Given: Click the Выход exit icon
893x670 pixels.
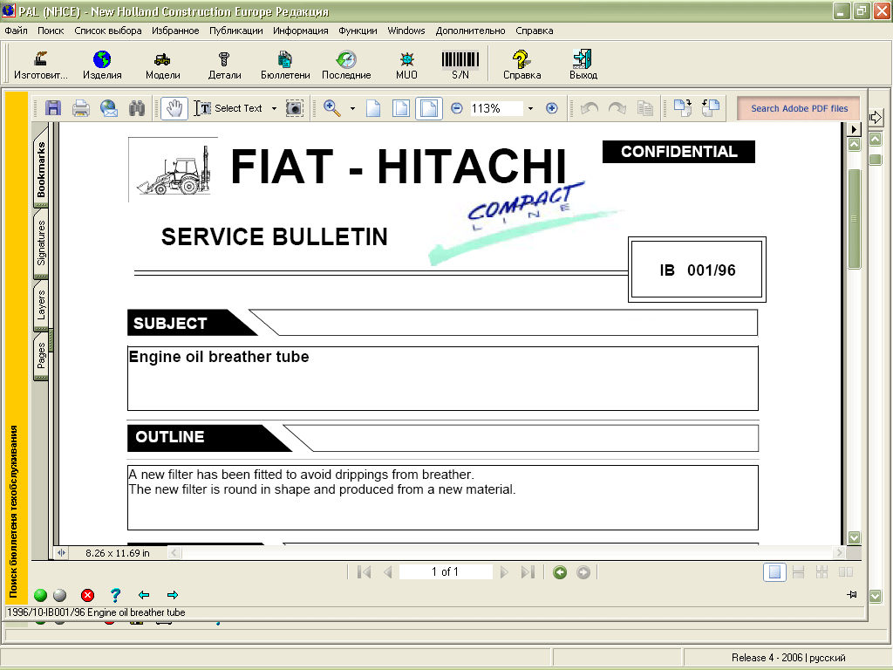Looking at the screenshot, I should (583, 65).
